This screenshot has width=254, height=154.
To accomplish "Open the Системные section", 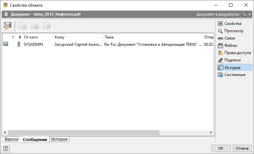I will 235,75.
